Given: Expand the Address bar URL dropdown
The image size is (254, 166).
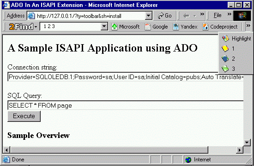Looking at the screenshot, I should (x=148, y=16).
